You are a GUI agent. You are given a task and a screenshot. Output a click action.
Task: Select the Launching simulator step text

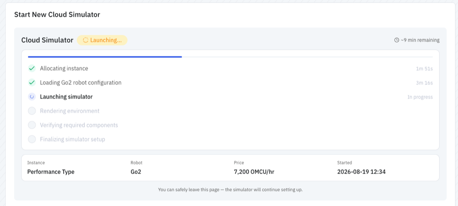[x=66, y=96]
